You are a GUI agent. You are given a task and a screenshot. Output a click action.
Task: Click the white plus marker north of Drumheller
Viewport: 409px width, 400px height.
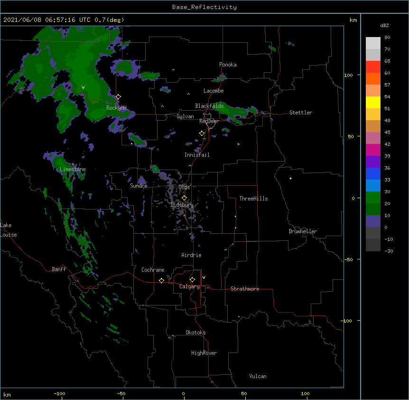[290, 178]
